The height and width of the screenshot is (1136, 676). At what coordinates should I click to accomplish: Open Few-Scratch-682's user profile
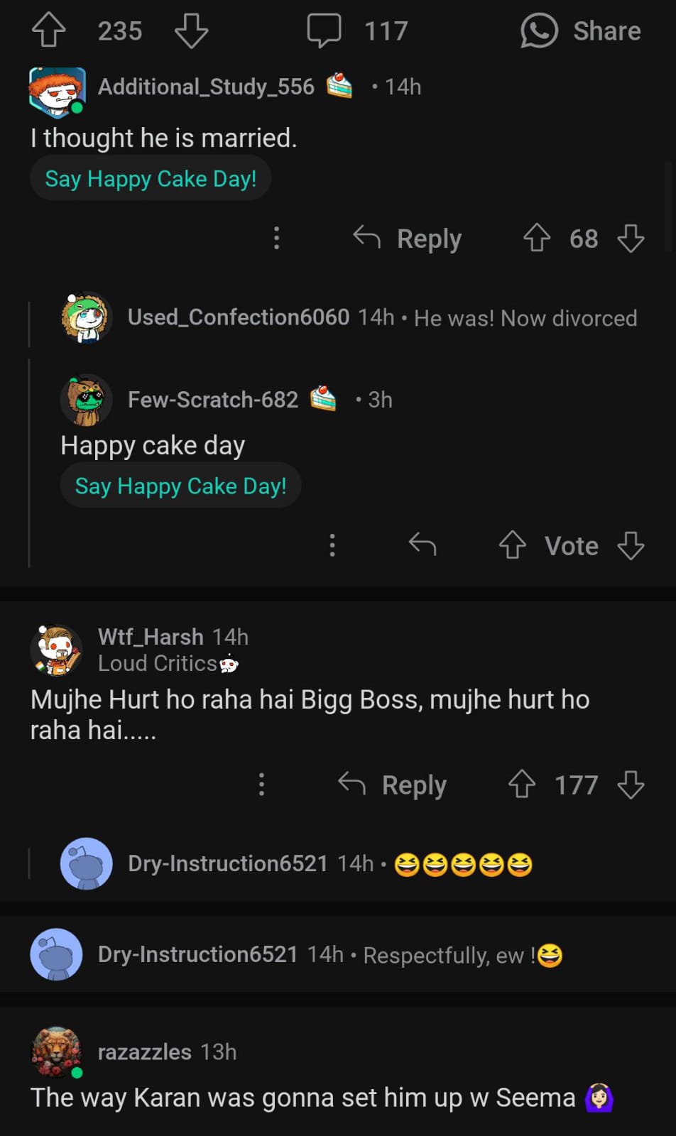(212, 400)
